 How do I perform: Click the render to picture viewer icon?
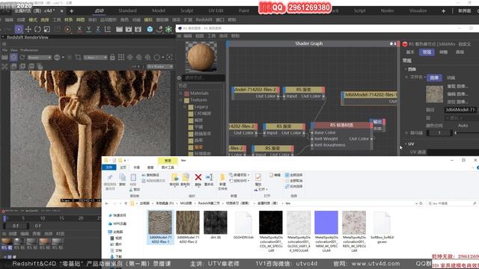point(129,29)
